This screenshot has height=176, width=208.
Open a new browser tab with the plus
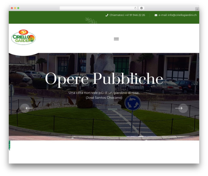(x=197, y=9)
